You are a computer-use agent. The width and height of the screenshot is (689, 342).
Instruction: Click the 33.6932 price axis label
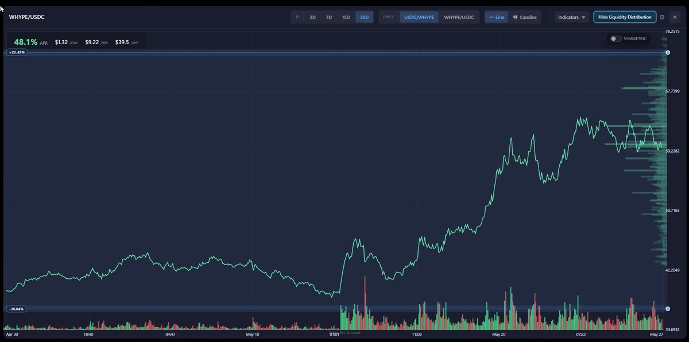coord(672,329)
